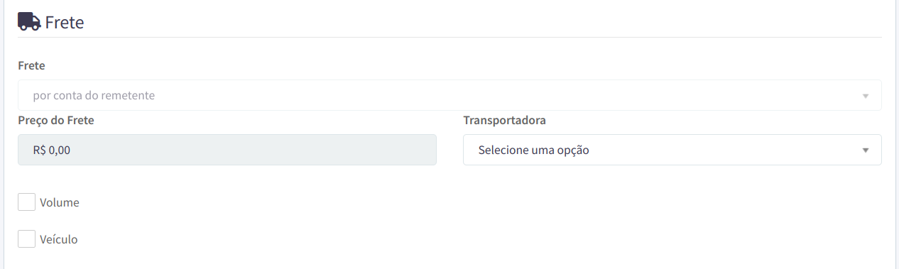Click the 'Selecione uma opção' placeholder
Screen dimensions: 899x269
(x=534, y=150)
